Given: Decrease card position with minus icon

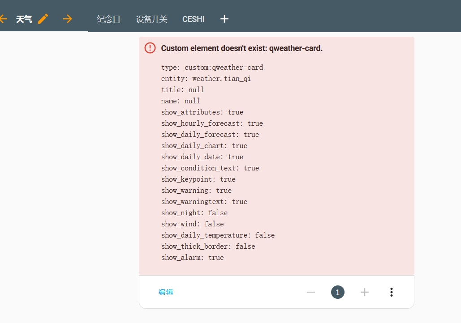Looking at the screenshot, I should 311,292.
